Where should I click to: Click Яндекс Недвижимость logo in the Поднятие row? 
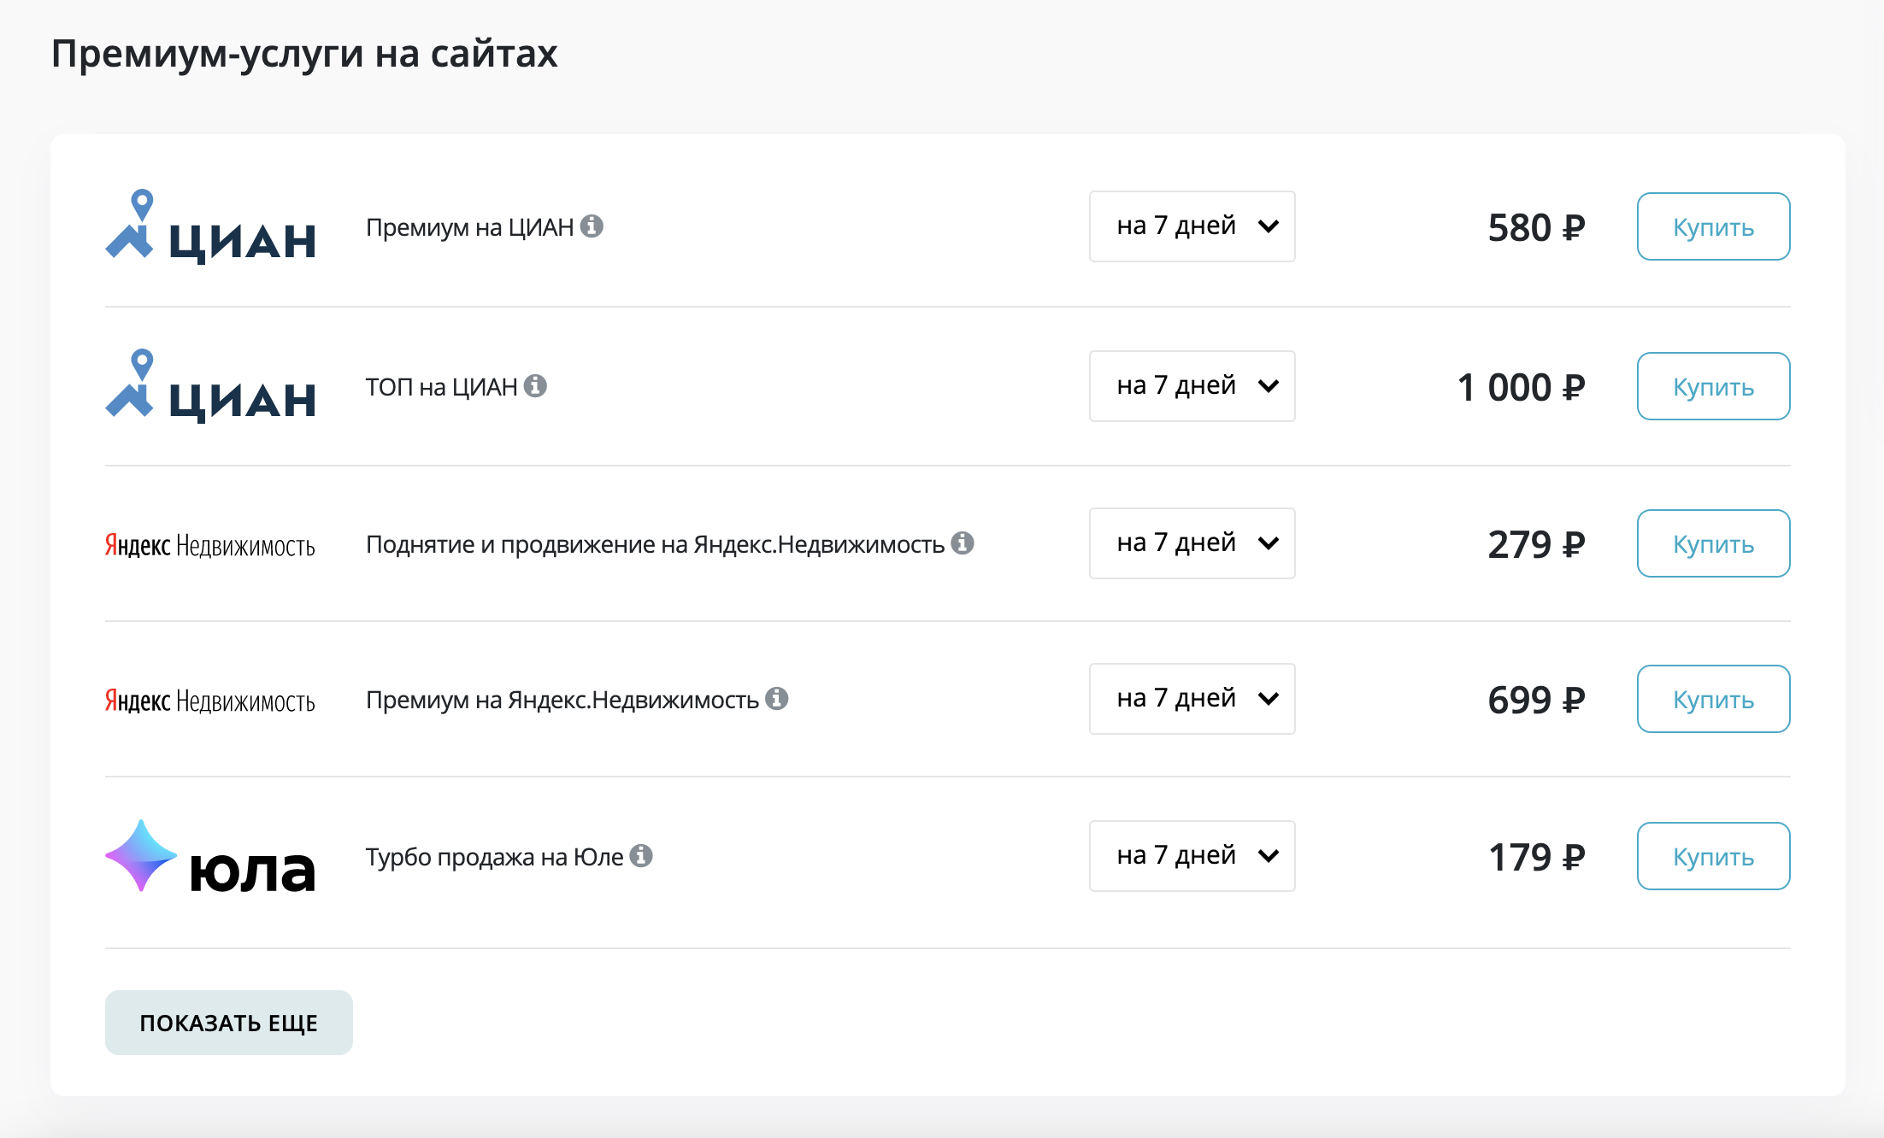210,545
